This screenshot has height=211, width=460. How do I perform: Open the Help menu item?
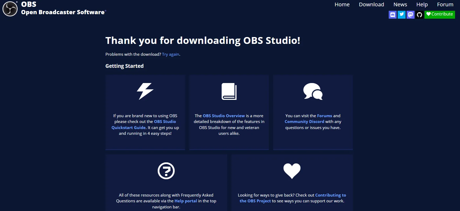422,4
